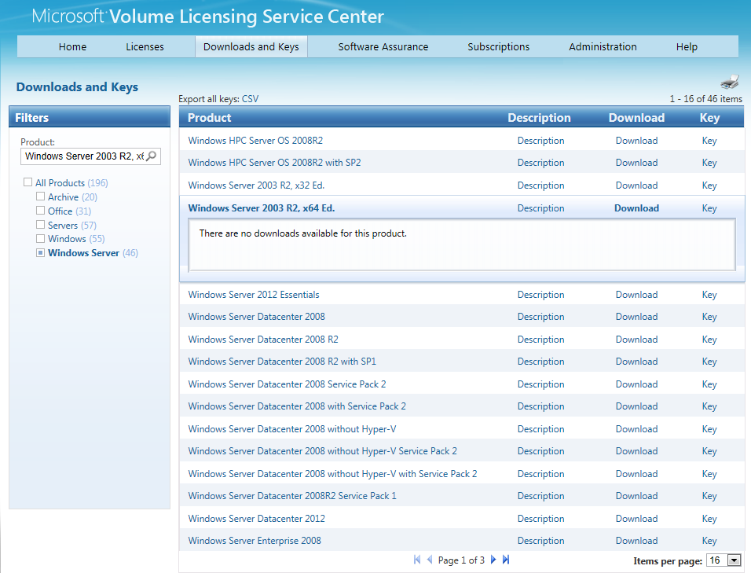The width and height of the screenshot is (751, 573).
Task: Open the Software Assurance menu
Action: tap(383, 47)
